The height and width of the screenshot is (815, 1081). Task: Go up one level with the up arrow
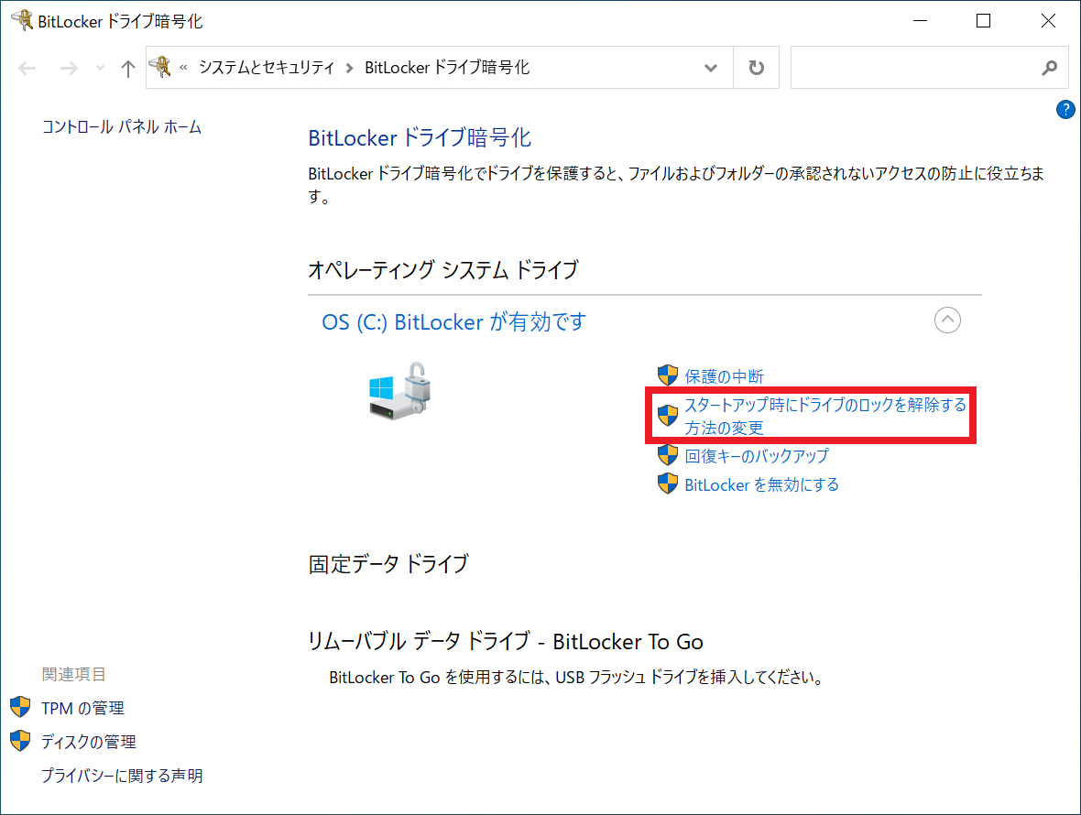(x=127, y=68)
